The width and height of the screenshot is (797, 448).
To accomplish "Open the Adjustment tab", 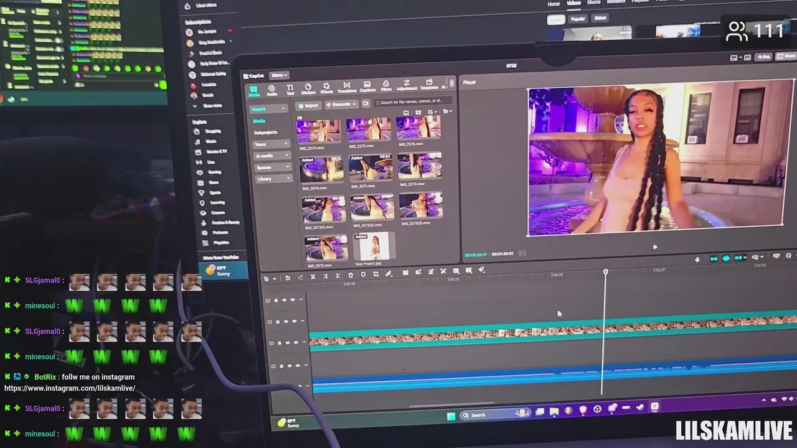I will (407, 85).
